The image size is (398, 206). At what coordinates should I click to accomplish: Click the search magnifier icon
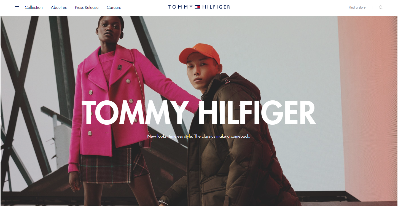[381, 7]
